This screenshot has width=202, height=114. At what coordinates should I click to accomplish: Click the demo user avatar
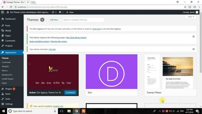197,12
